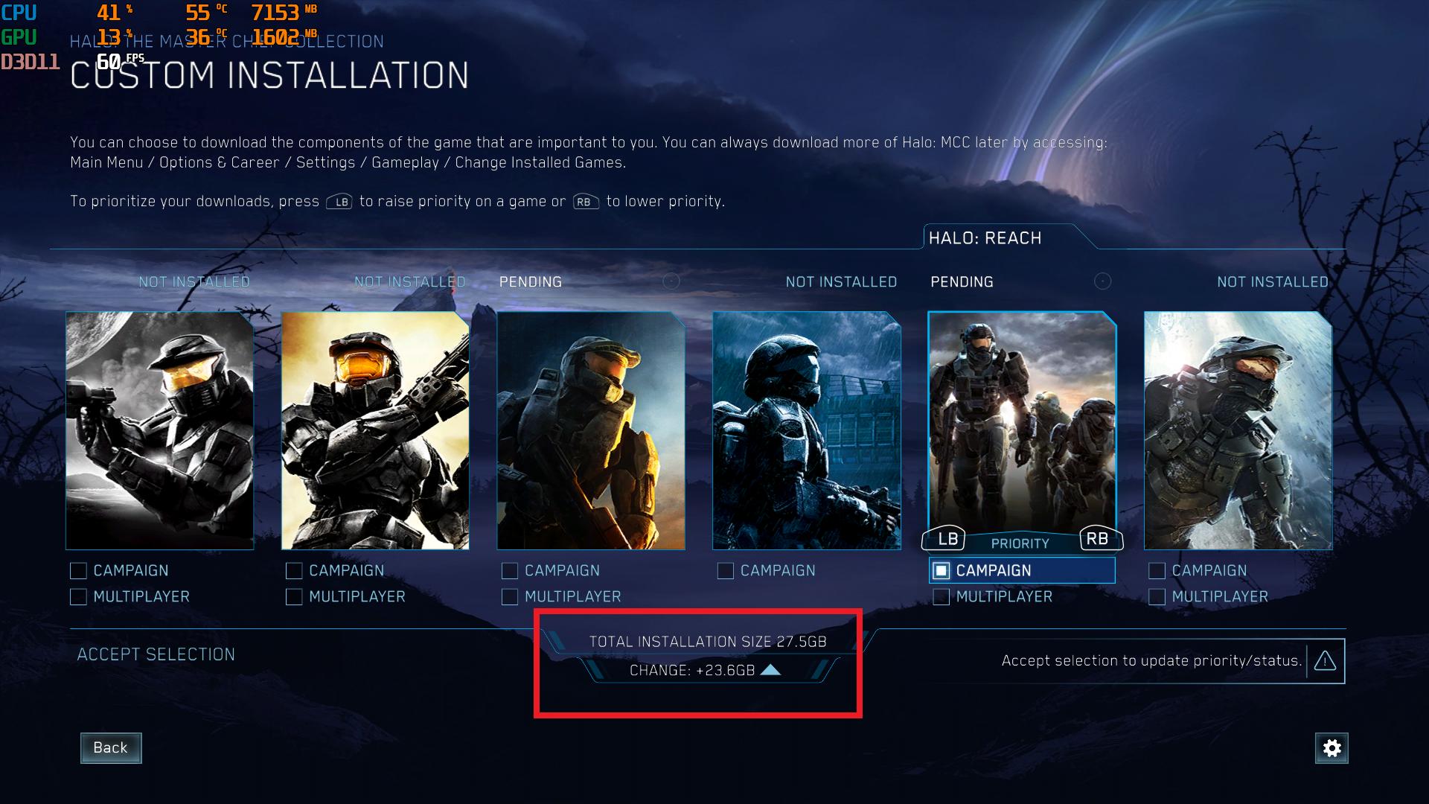Click pending status circle icon for Halo: Reach
This screenshot has height=804, width=1429.
tap(1102, 281)
